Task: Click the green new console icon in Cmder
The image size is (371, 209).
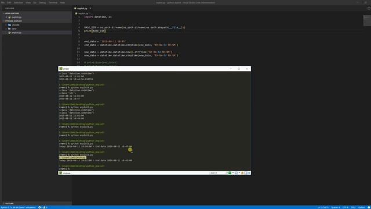Action: coord(230,173)
